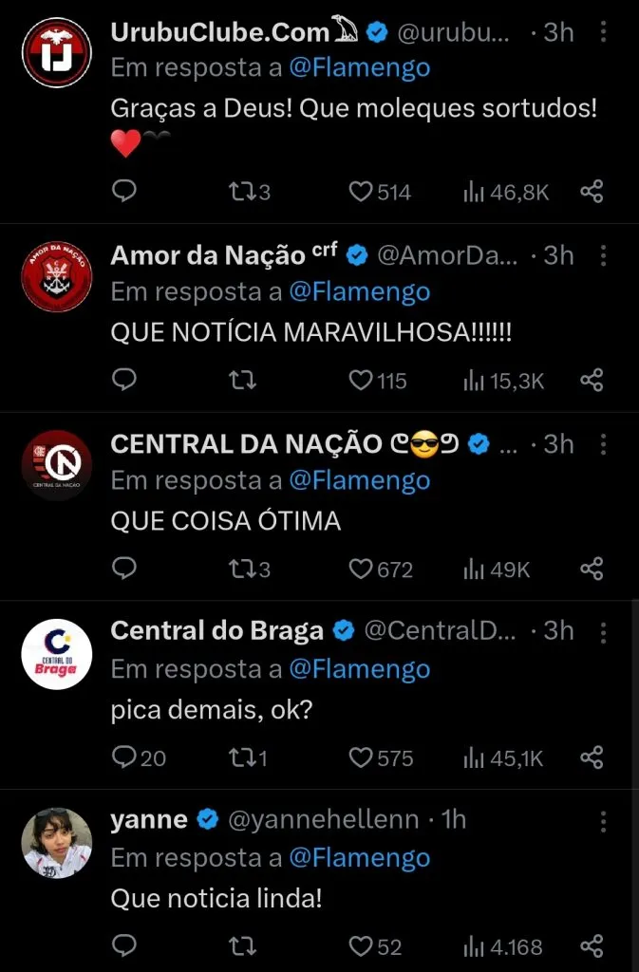Open more options menu on yanne's tweet
Screen dimensions: 639x972
tap(605, 820)
